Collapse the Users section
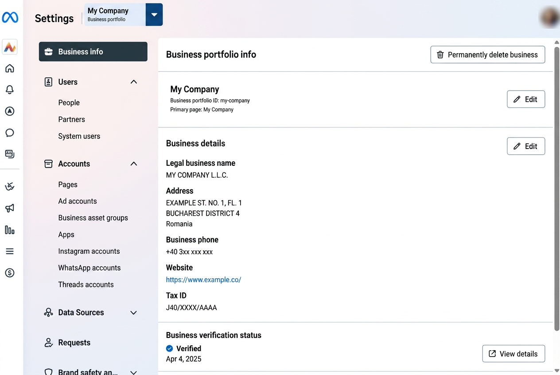The height and width of the screenshot is (375, 560). (x=134, y=82)
